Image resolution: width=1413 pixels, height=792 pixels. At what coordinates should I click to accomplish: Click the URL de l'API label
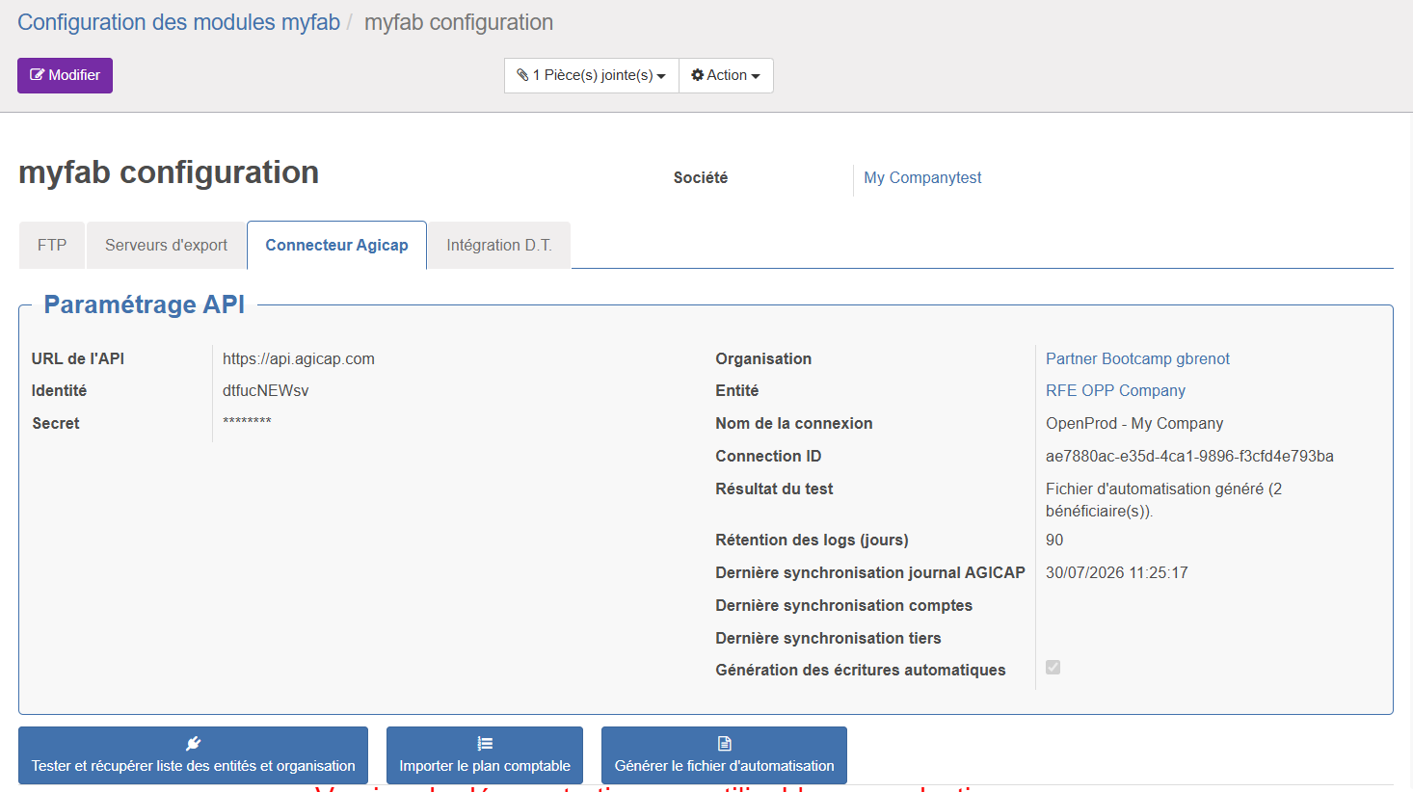pos(78,359)
